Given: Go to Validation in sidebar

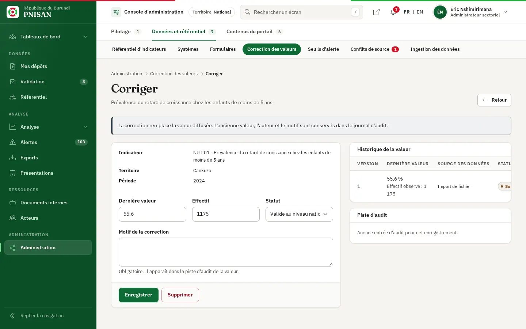Looking at the screenshot, I should tap(48, 82).
